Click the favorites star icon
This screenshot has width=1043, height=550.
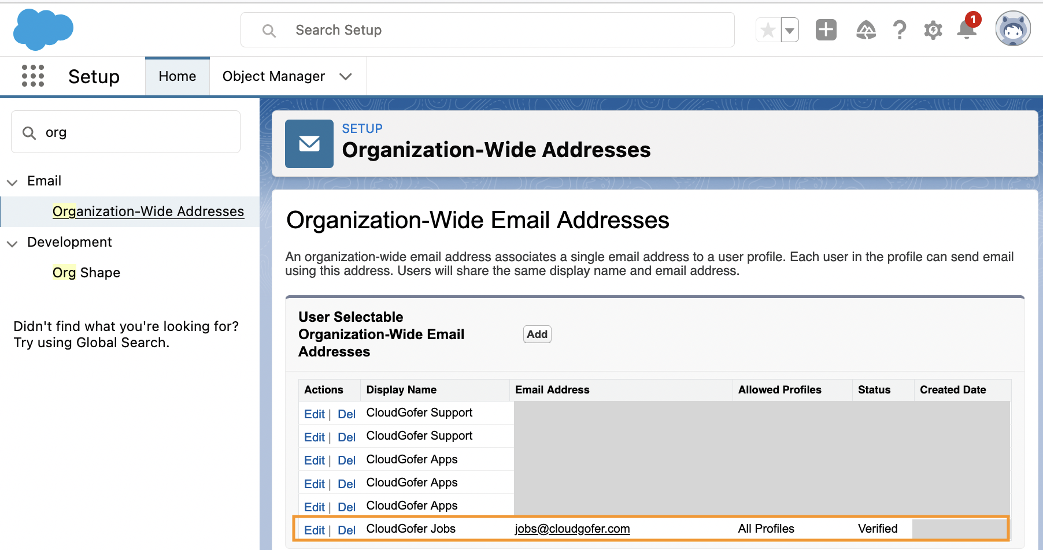(768, 30)
